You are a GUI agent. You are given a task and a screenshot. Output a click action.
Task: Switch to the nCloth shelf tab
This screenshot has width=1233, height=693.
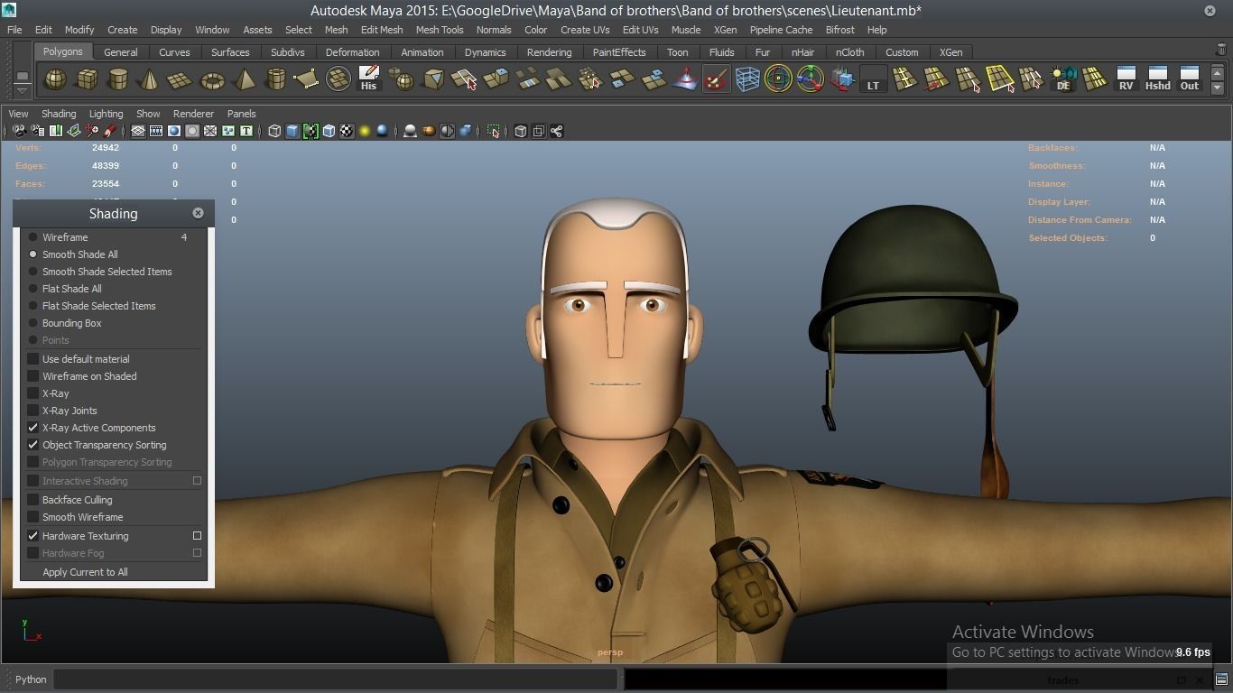coord(849,52)
